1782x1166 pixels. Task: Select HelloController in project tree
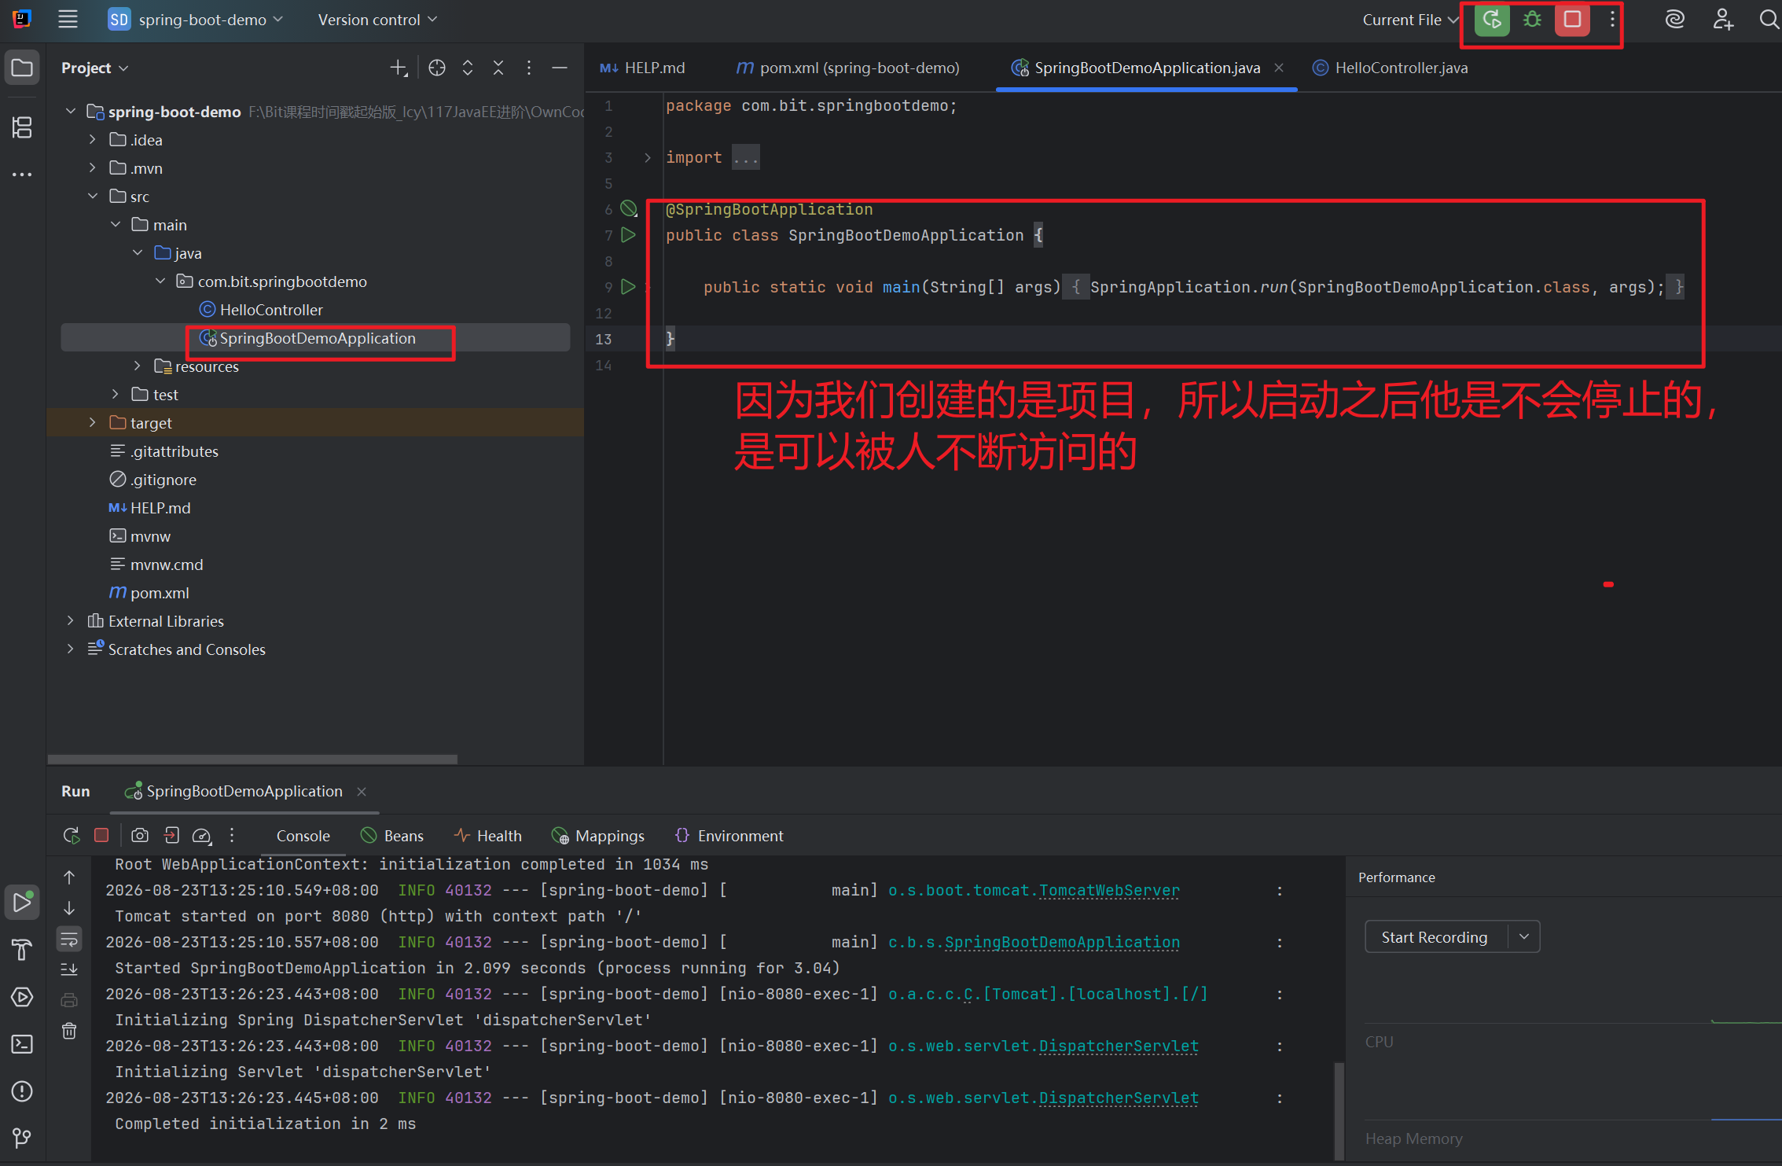point(271,310)
